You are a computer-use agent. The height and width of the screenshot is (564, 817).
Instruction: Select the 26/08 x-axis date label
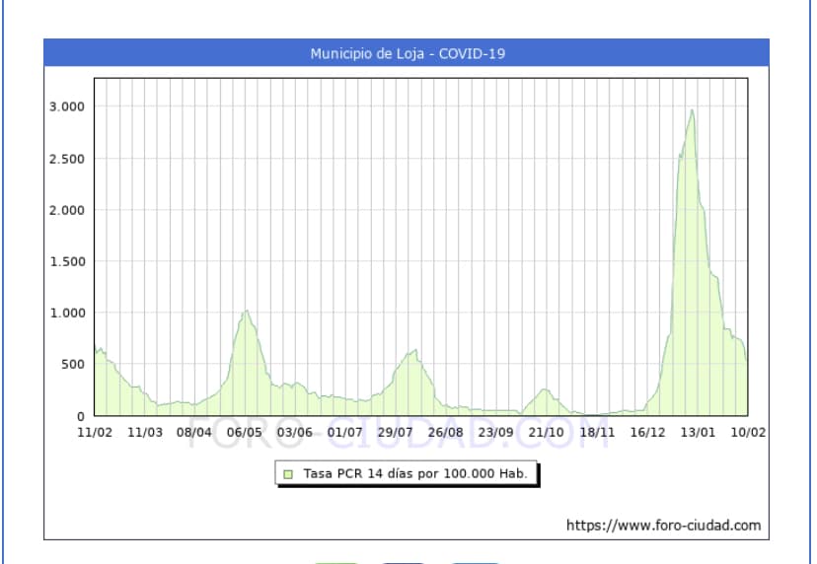[x=446, y=432]
